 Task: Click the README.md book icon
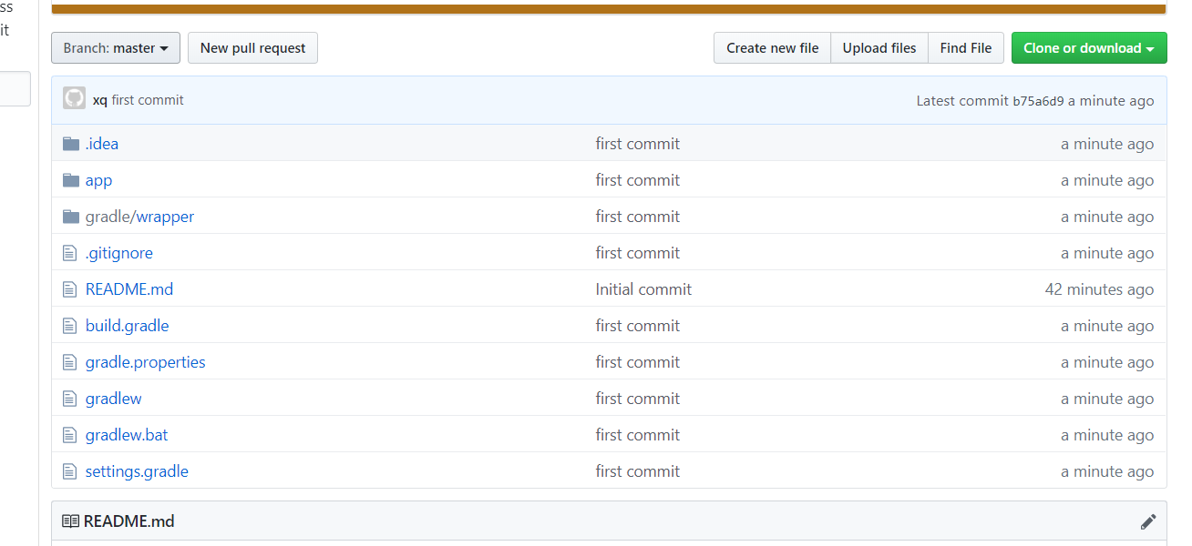70,521
